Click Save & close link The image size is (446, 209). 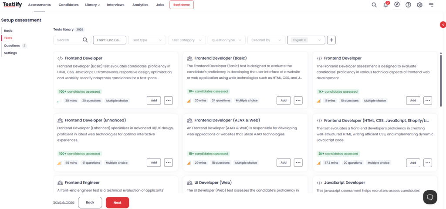click(x=64, y=202)
